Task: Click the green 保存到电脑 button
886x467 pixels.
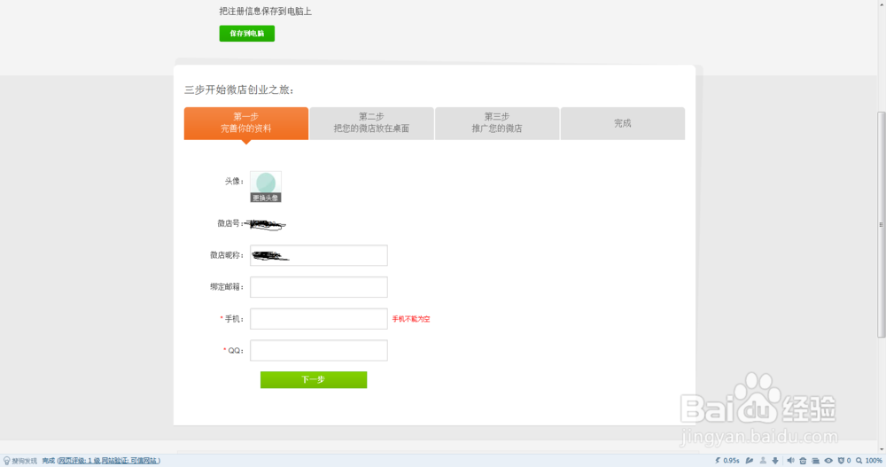Action: click(247, 34)
